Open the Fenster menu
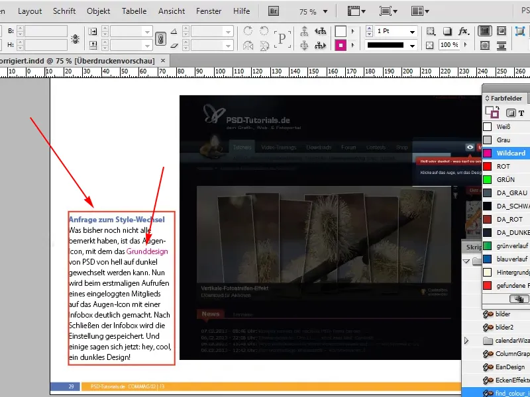This screenshot has height=397, width=530. (x=209, y=11)
